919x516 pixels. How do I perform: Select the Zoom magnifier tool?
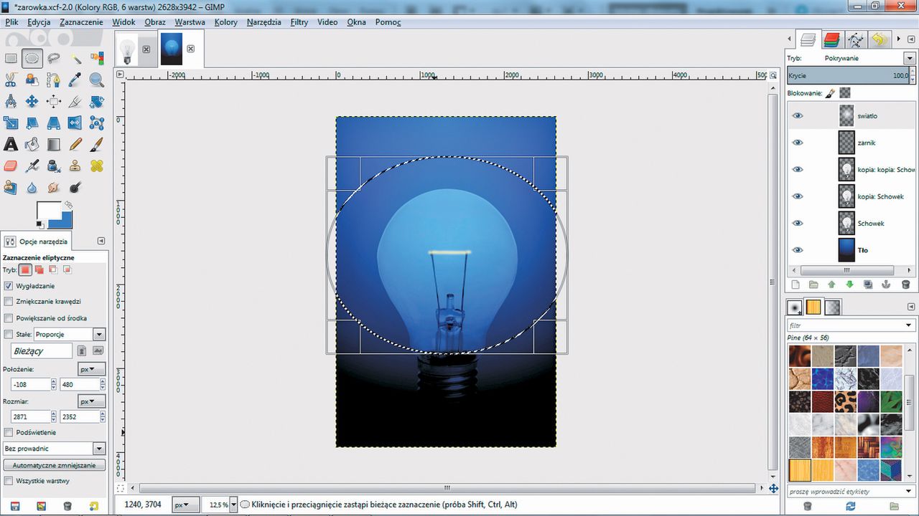[x=97, y=80]
